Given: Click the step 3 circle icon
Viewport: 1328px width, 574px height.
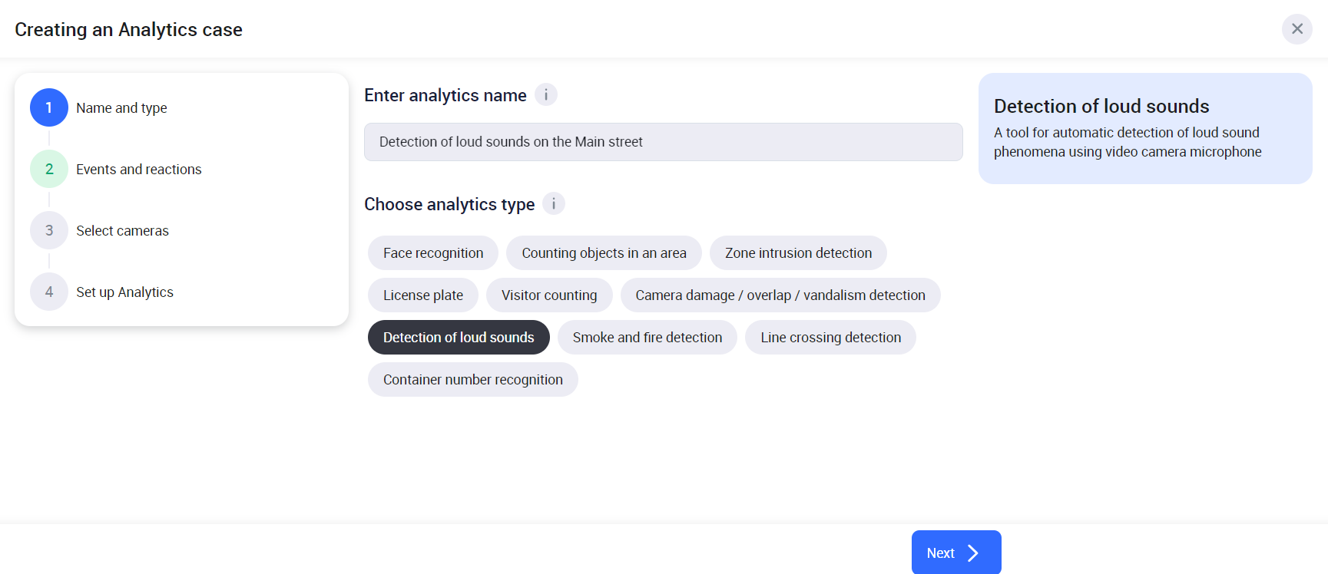Looking at the screenshot, I should tap(49, 230).
